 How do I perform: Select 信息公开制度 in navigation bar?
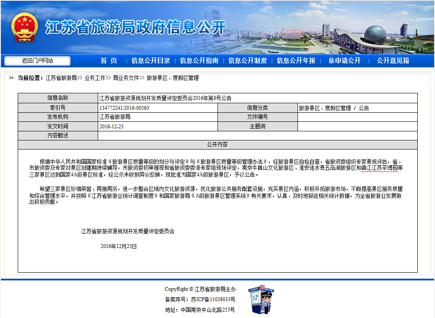247,61
